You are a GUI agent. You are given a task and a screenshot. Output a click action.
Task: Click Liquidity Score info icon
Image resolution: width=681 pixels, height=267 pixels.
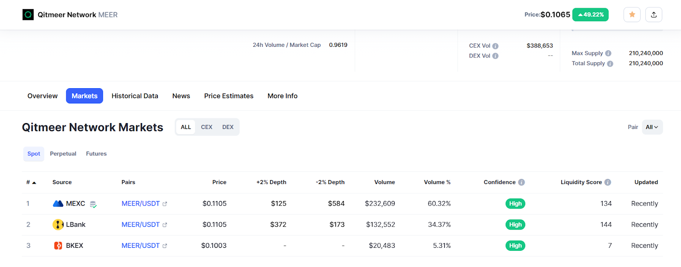coord(608,182)
